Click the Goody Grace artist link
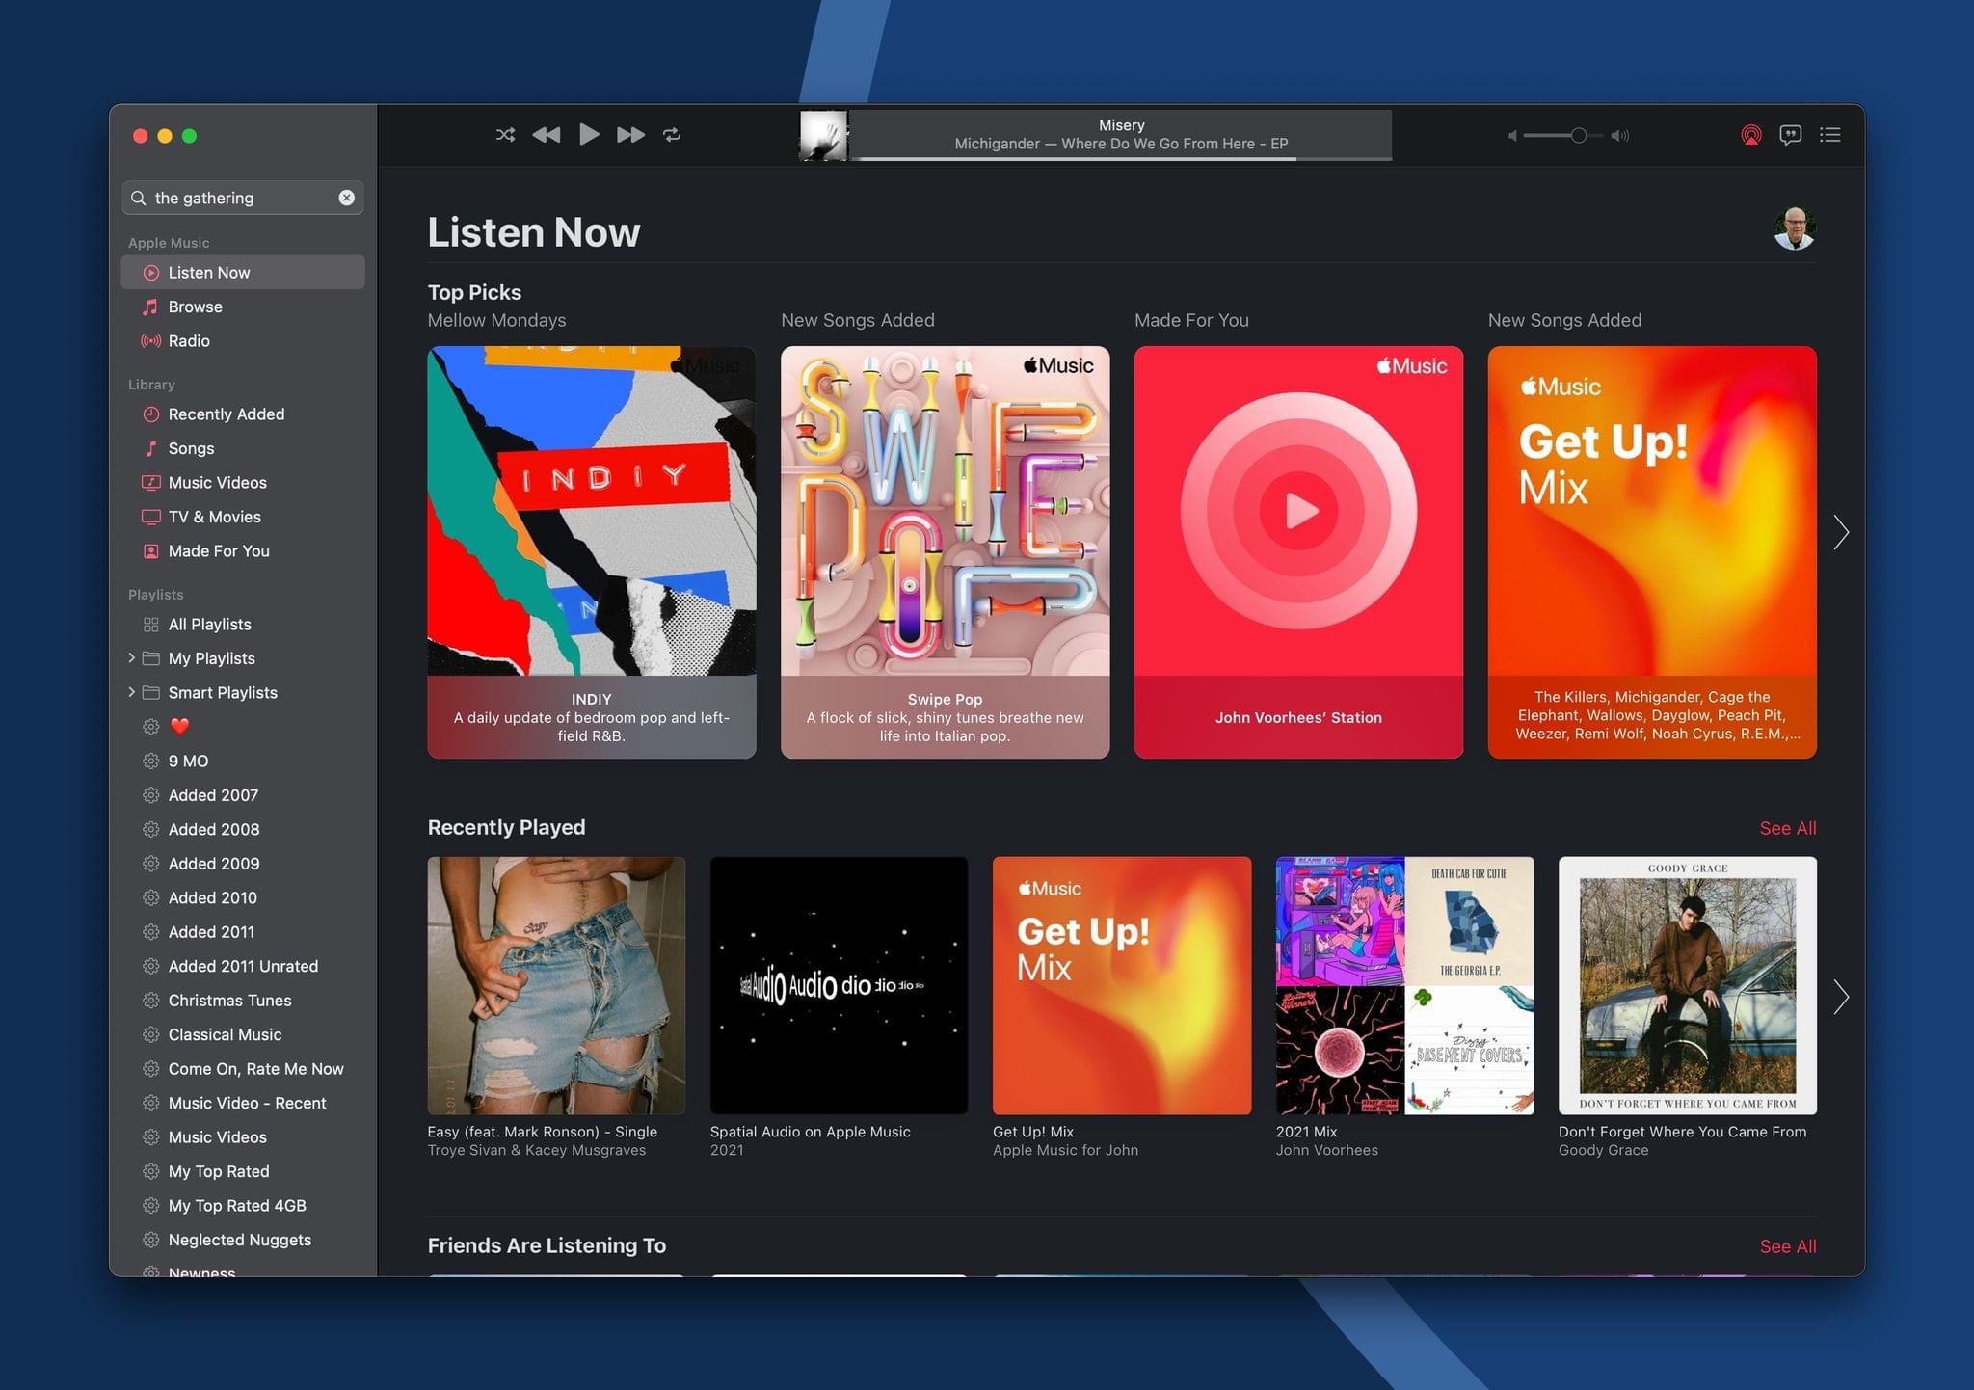Screen dimensions: 1974x1390 pos(1604,1150)
